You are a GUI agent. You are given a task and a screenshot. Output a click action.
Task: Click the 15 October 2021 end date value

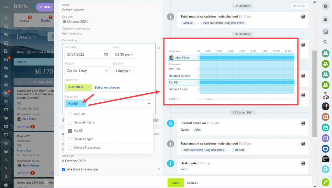(x=75, y=22)
